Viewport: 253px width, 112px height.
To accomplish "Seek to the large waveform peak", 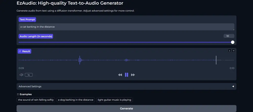I will (80, 60).
